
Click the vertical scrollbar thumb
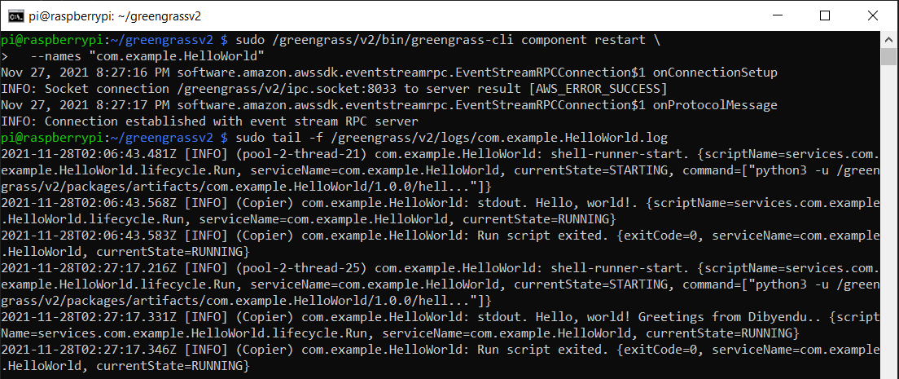[888, 57]
